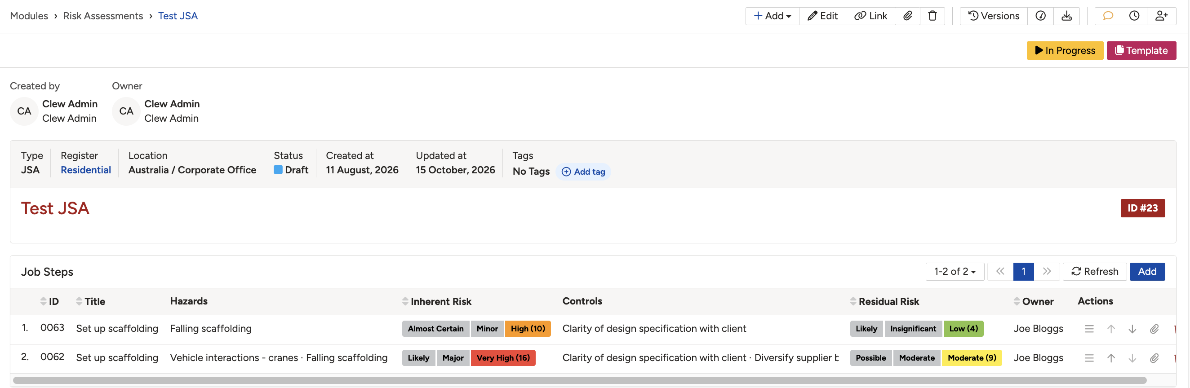Click the move up arrow for step 0062
Screen dimensions: 1190x388
1110,358
